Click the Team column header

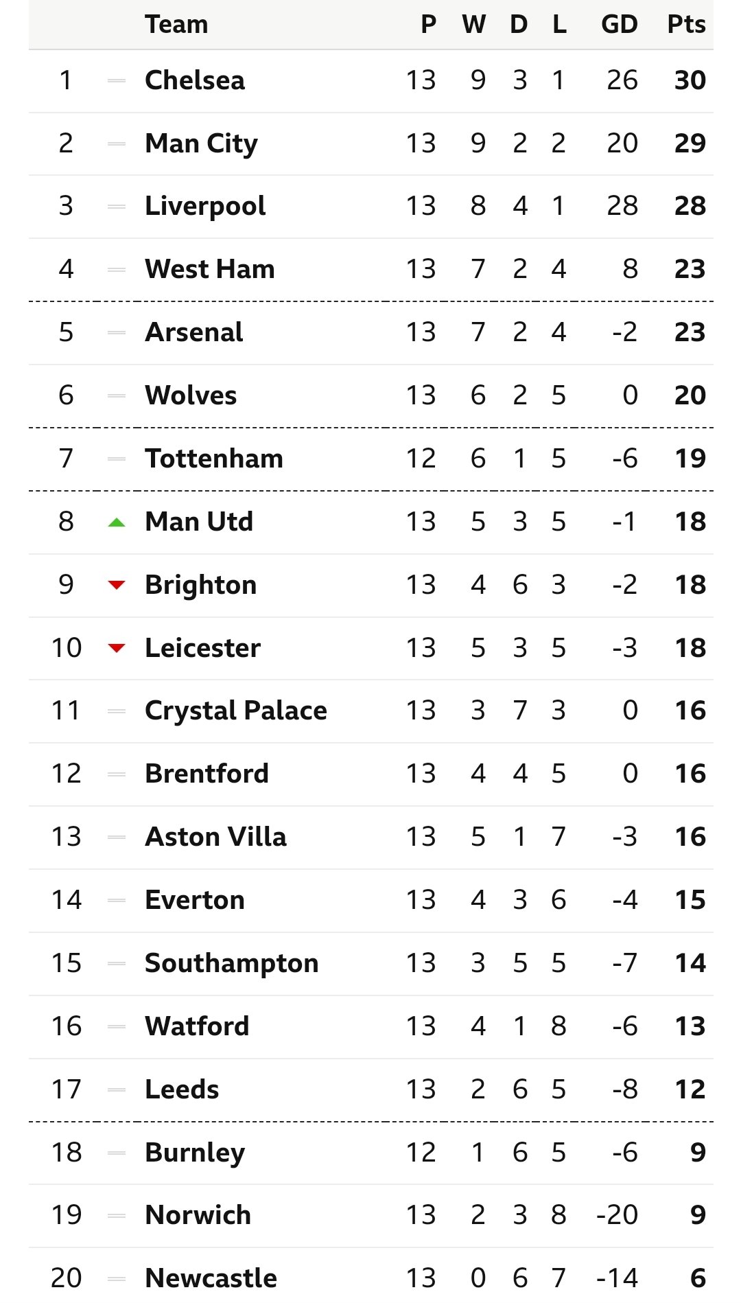tap(176, 24)
